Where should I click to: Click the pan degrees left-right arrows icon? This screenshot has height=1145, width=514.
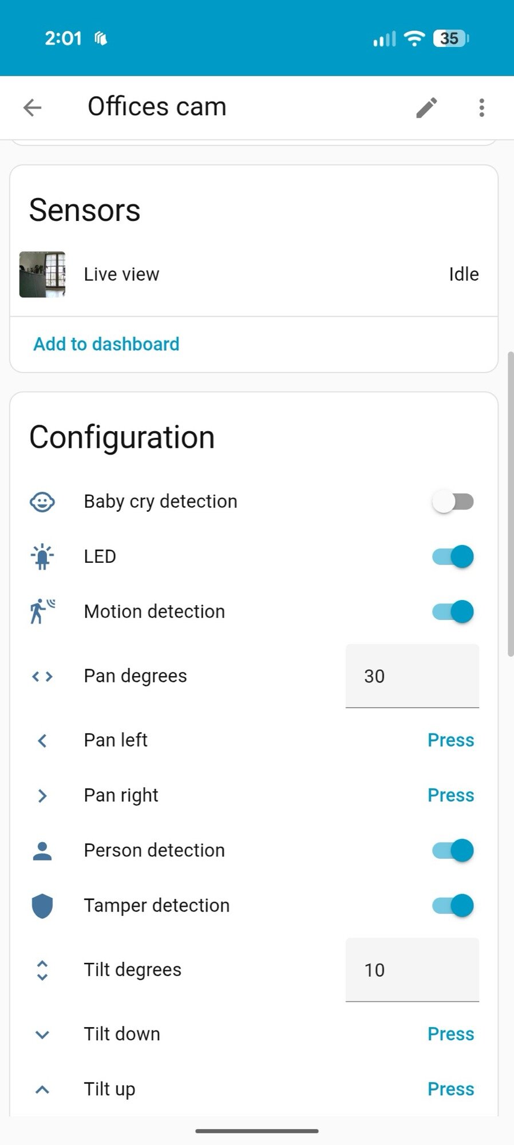(42, 676)
